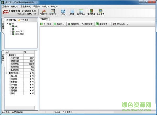Click the icon of the unnamed project node
The height and width of the screenshot is (115, 157).
(13, 29)
